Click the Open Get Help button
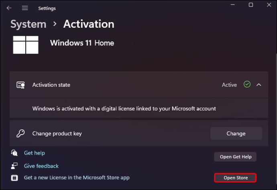Viewport: 277px width, 190px height. pyautogui.click(x=235, y=157)
